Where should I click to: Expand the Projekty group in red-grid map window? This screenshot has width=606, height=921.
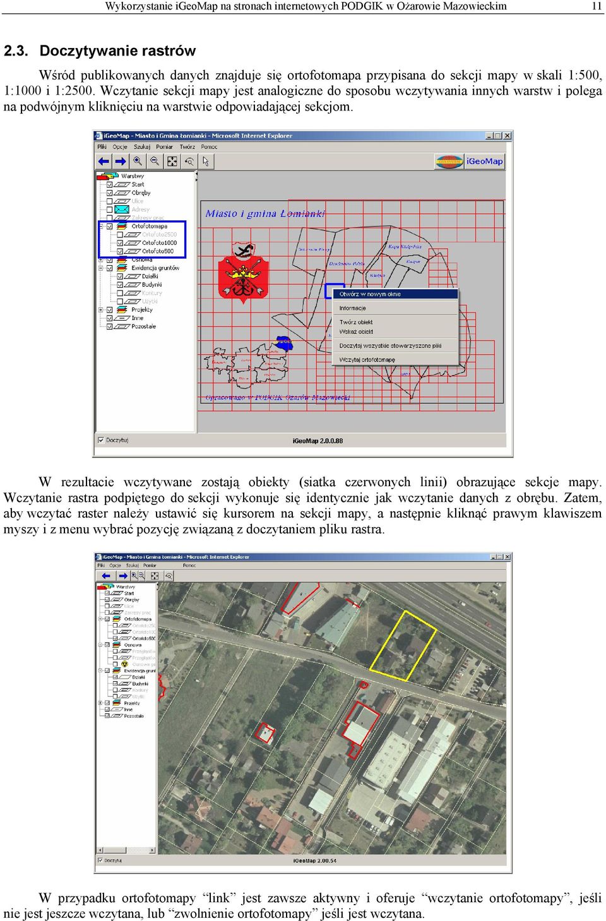click(101, 310)
